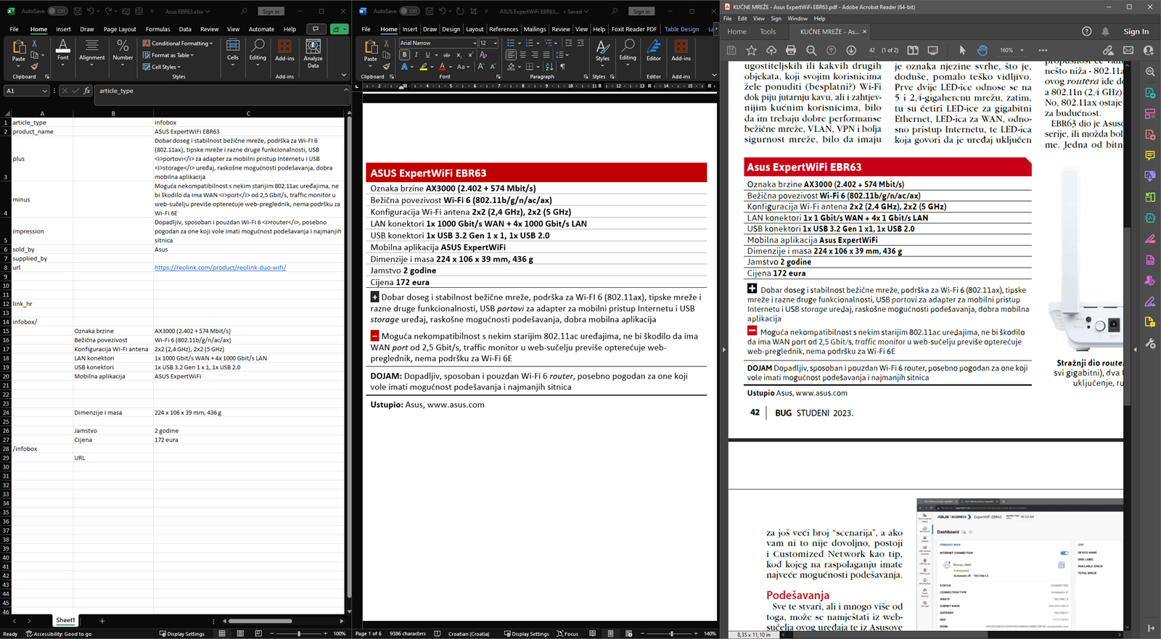
Task: Open Word font size dropdown
Action: [496, 43]
